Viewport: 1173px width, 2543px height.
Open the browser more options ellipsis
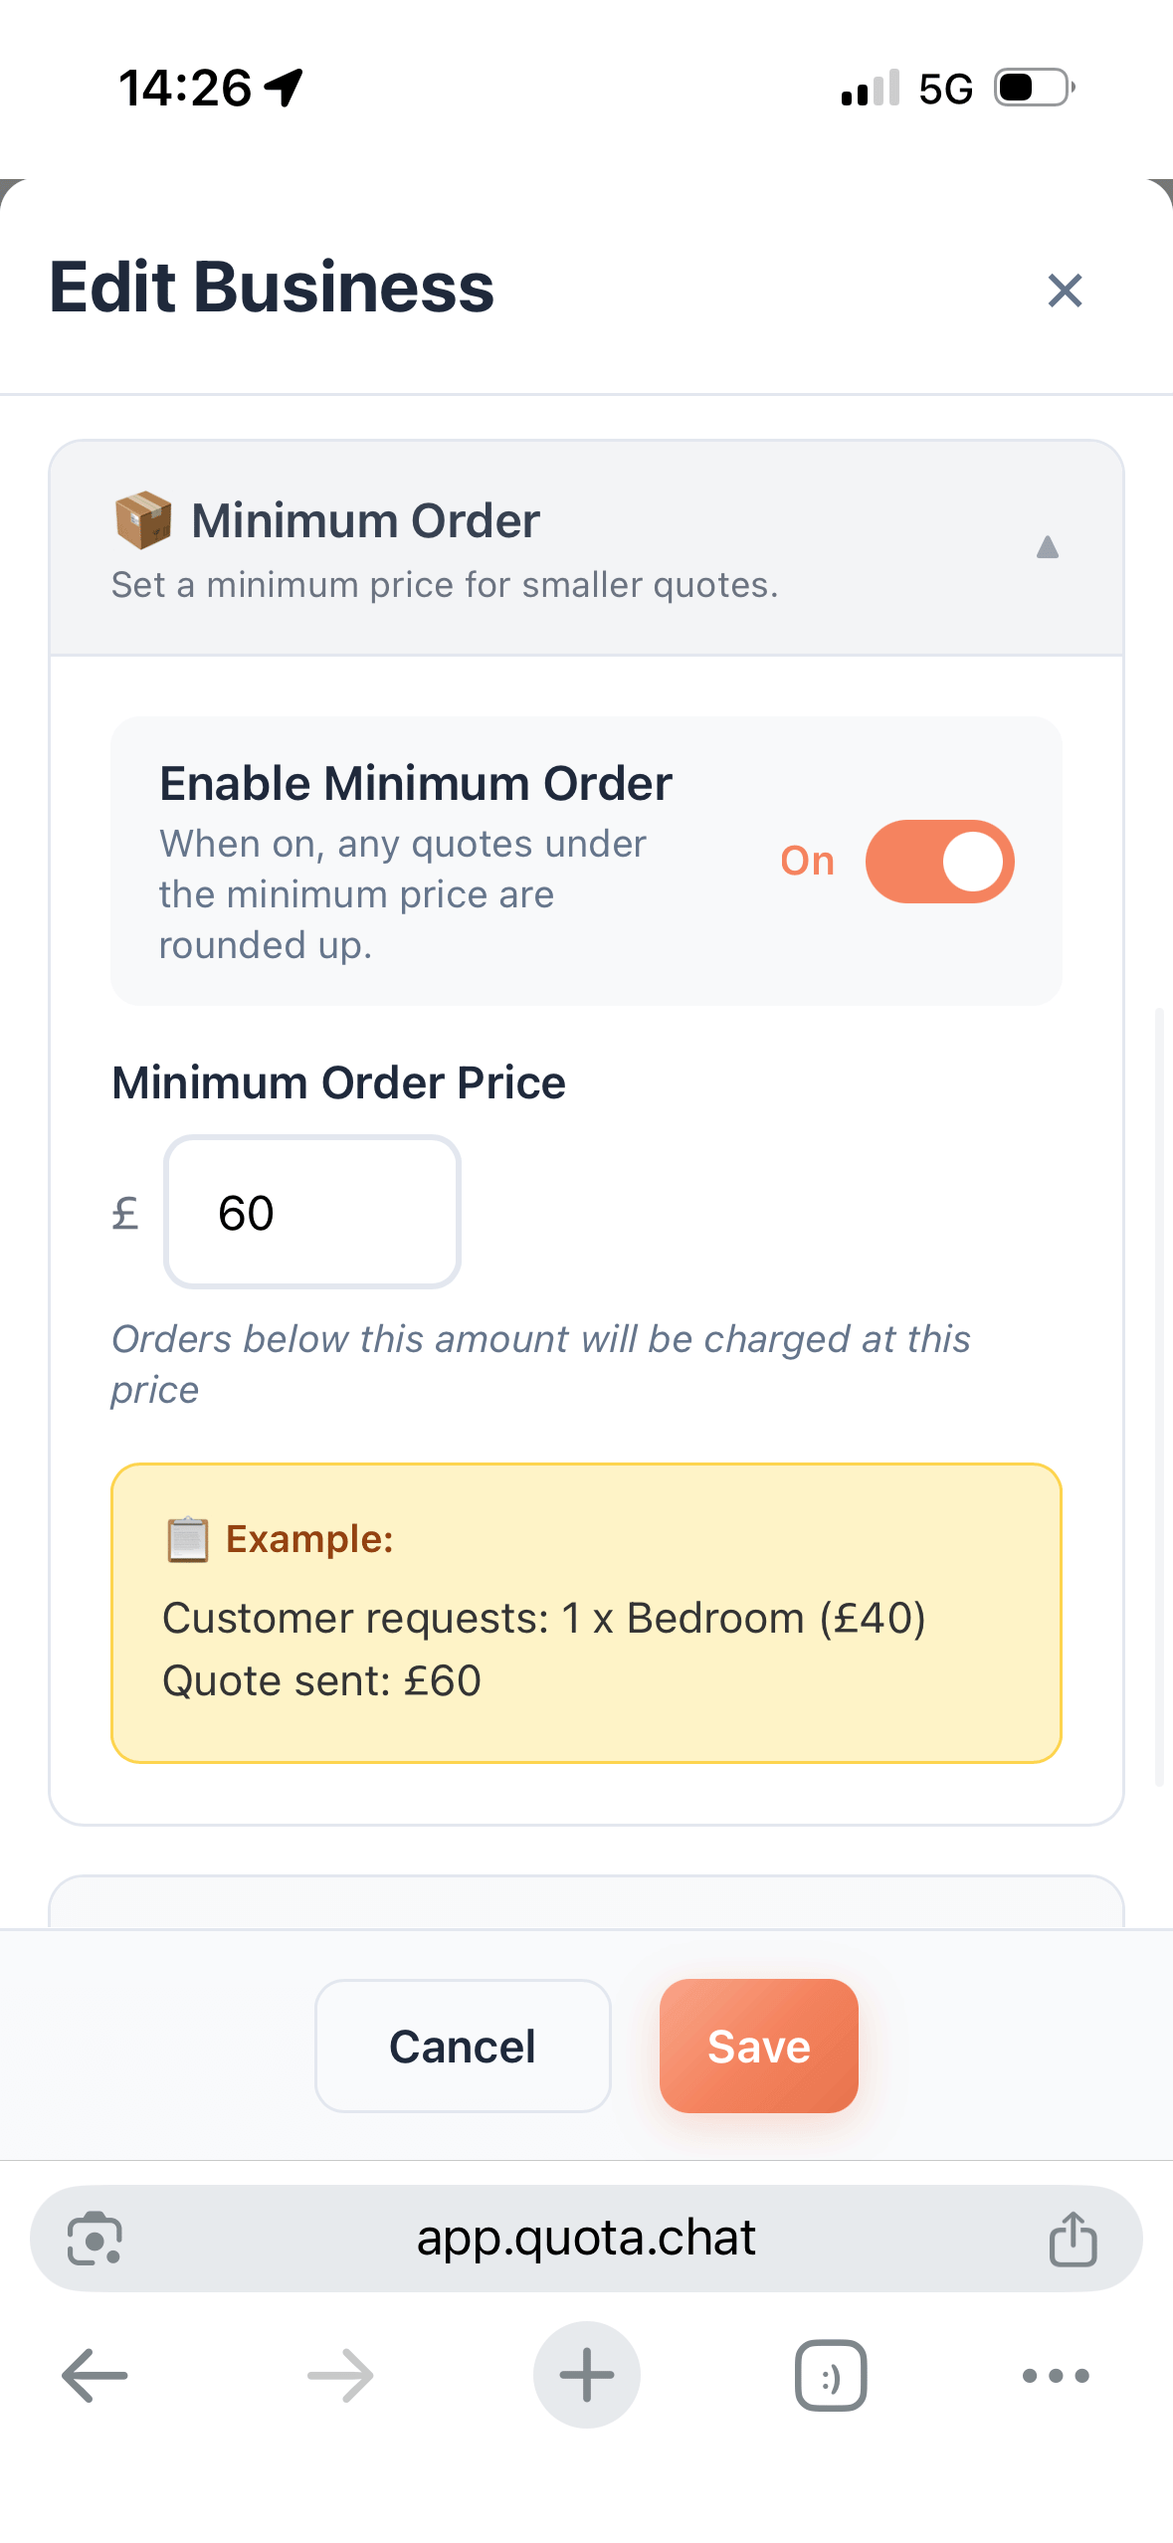tap(1056, 2376)
